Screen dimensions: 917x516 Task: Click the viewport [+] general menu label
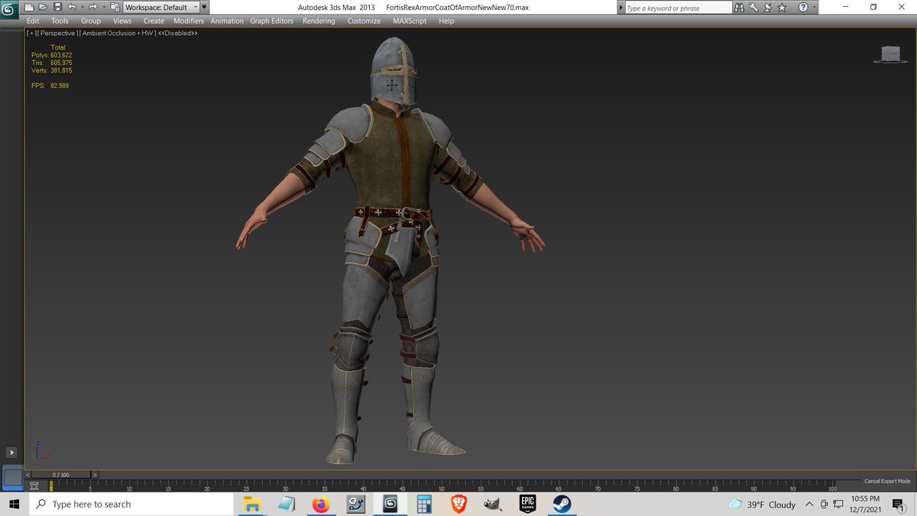[x=30, y=34]
